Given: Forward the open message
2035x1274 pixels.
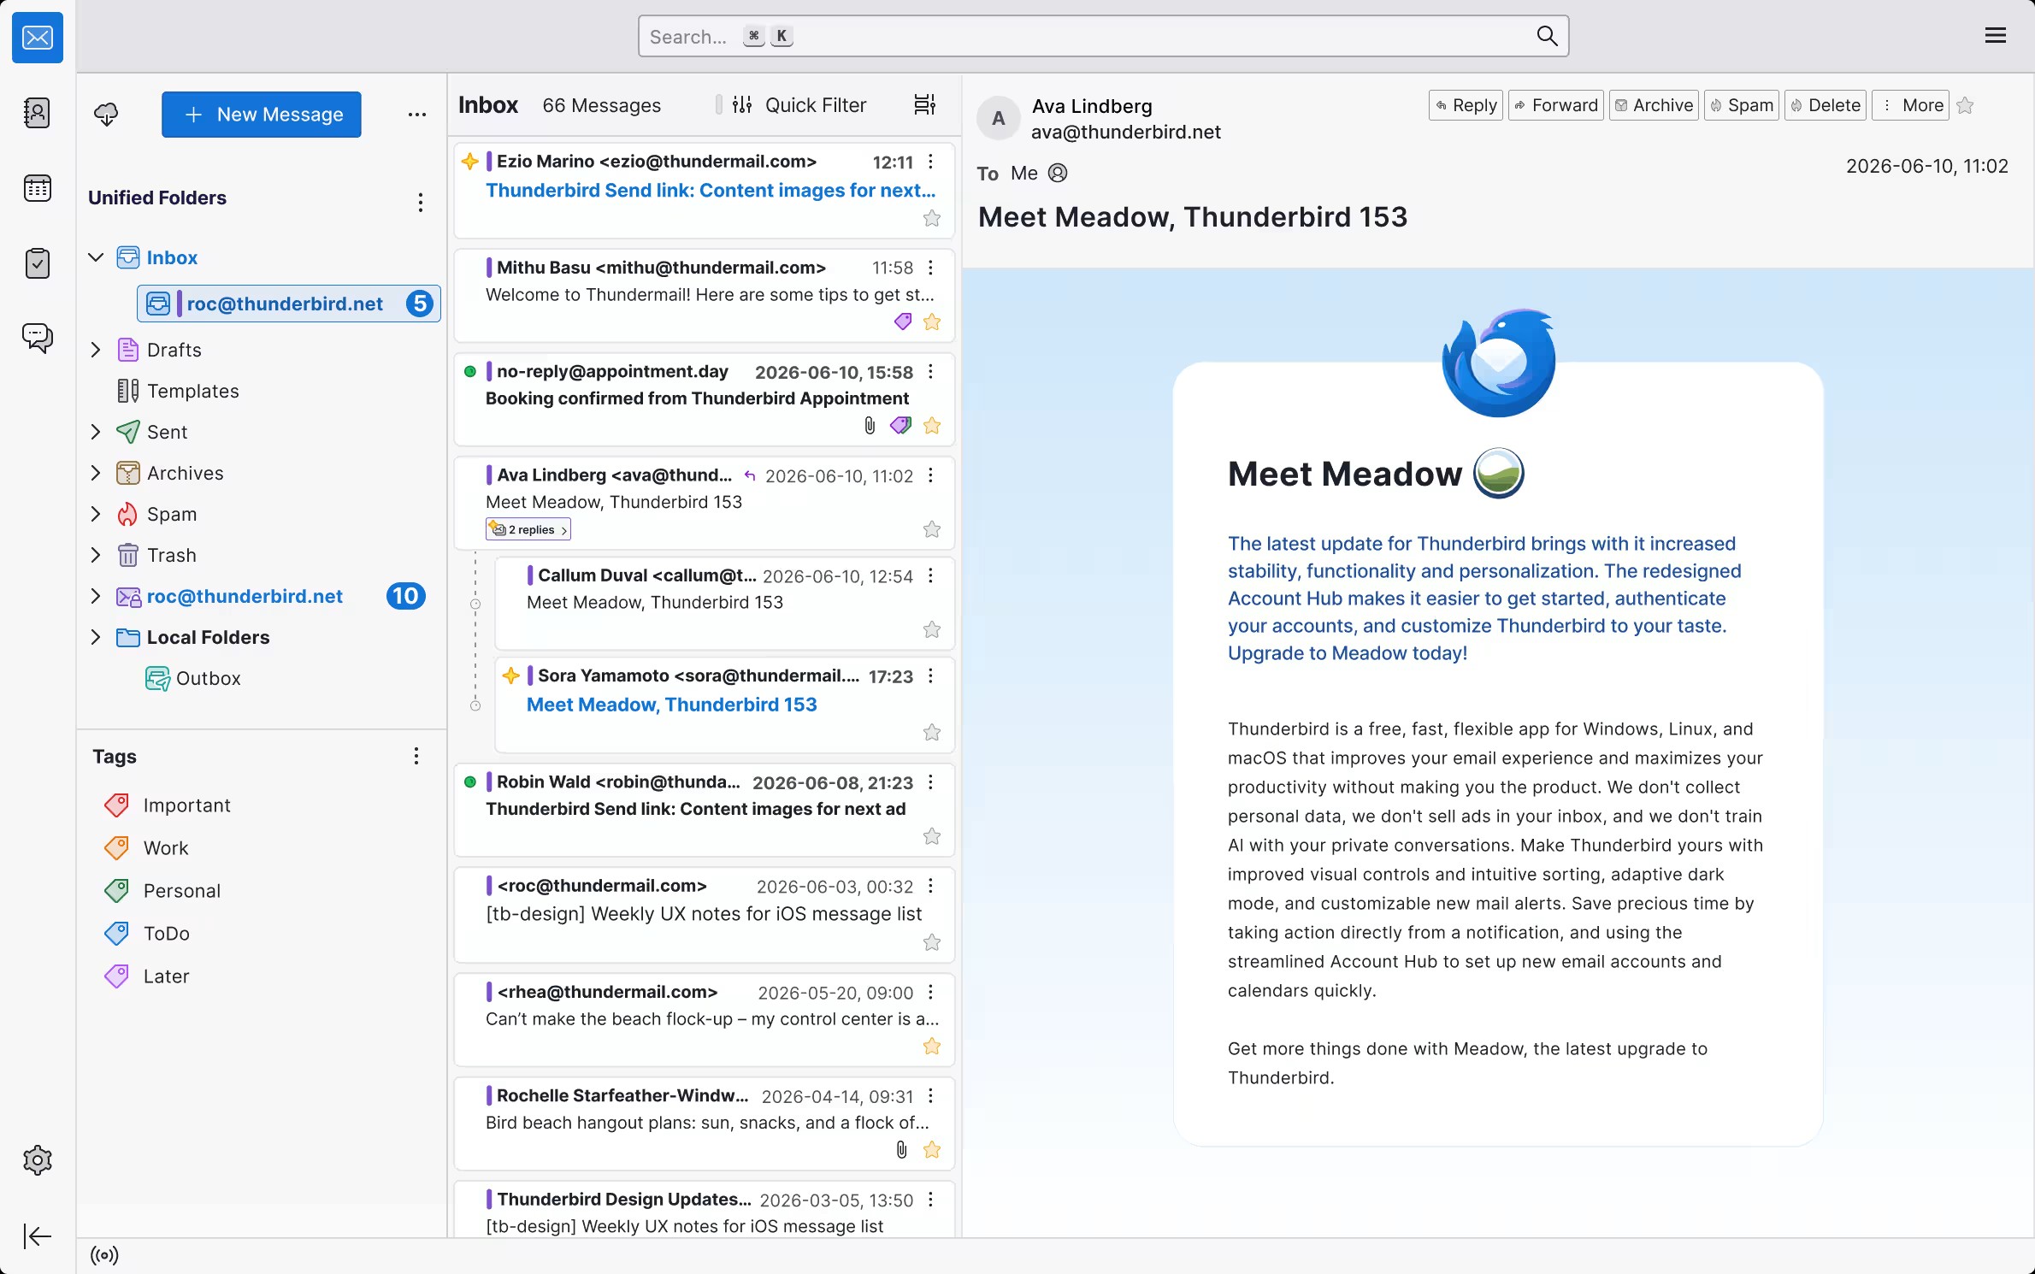Looking at the screenshot, I should pyautogui.click(x=1556, y=105).
